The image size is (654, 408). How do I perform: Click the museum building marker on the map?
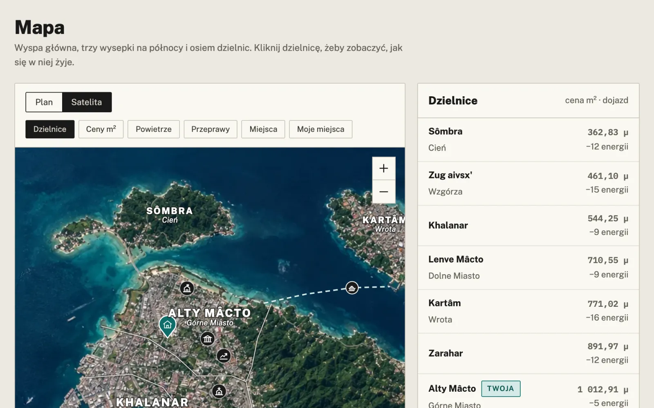208,339
